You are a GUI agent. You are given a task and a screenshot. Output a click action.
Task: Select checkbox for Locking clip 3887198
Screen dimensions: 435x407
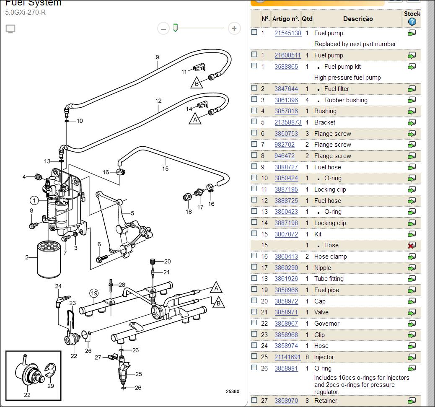[254, 222]
